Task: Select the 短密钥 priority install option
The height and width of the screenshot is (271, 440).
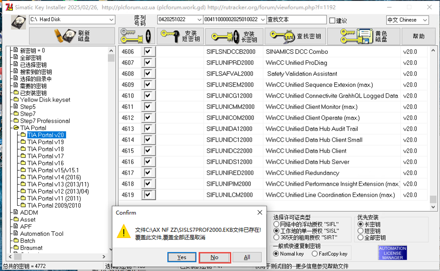Action: pos(360,231)
